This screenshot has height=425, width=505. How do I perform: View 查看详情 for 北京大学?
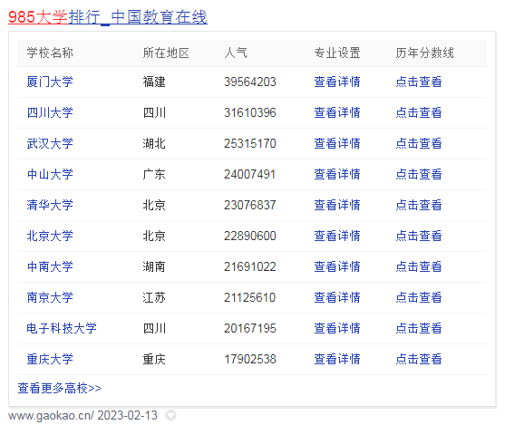click(x=337, y=236)
